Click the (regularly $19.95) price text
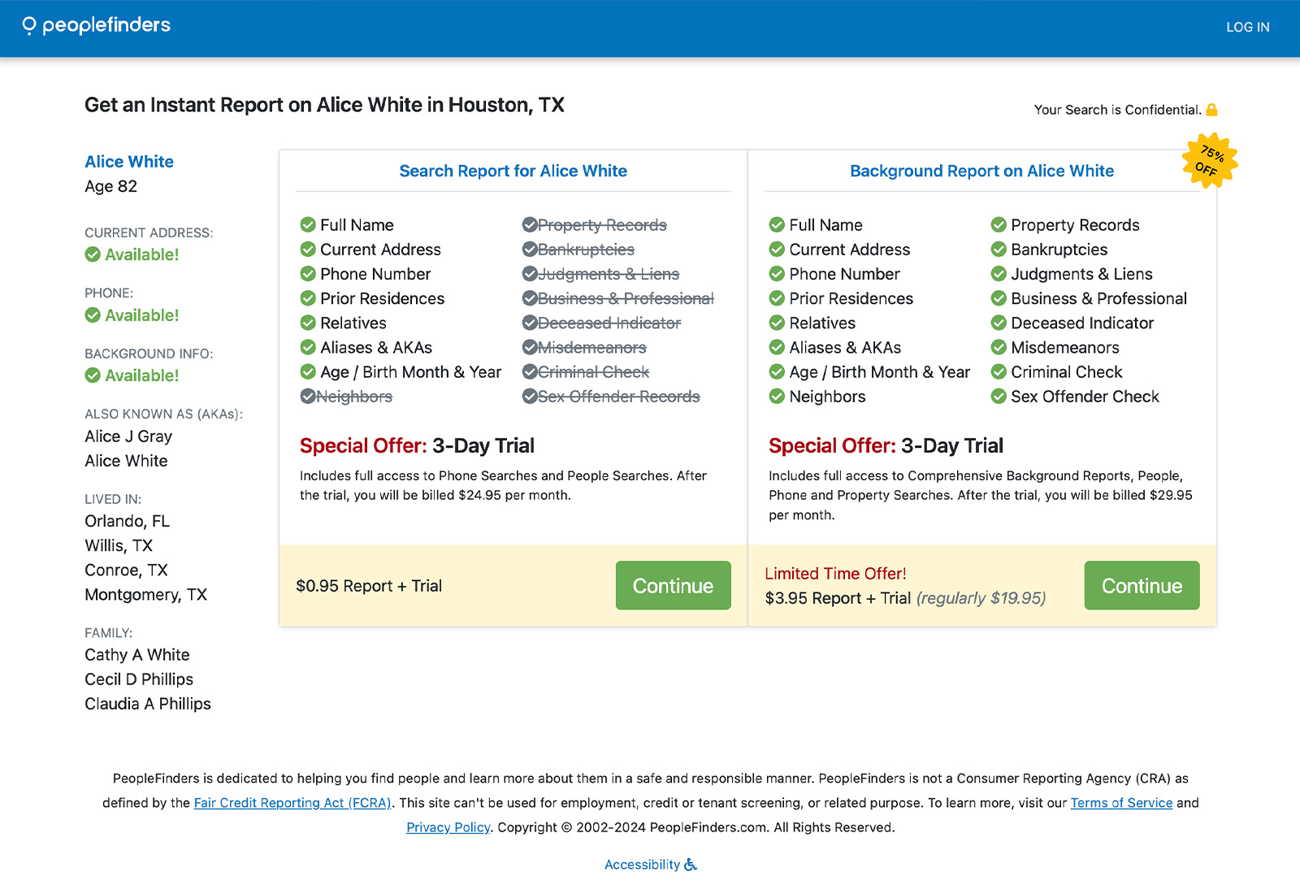1300x894 pixels. (981, 598)
